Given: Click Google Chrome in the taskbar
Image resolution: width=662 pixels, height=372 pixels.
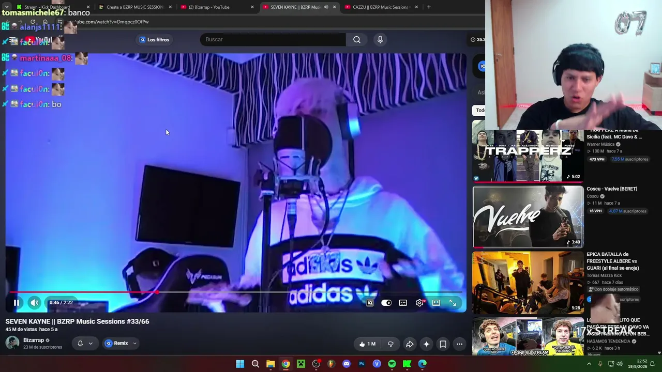Looking at the screenshot, I should pyautogui.click(x=285, y=364).
